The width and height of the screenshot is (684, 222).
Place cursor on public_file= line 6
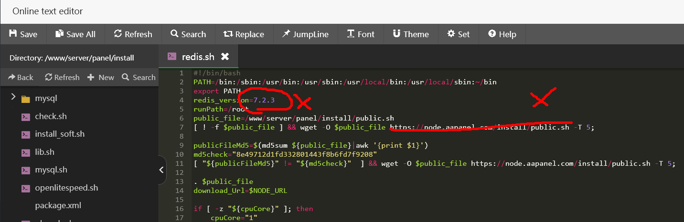pos(294,118)
